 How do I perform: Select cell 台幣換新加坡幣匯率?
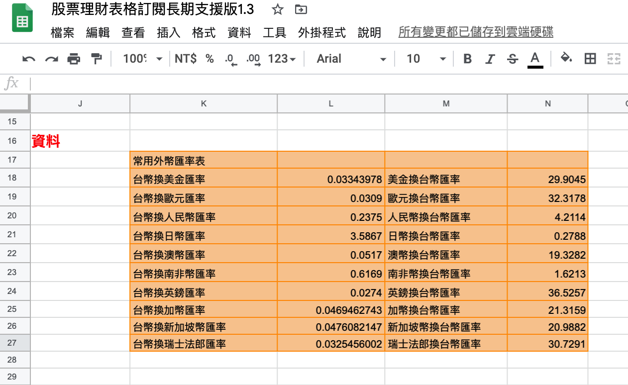click(204, 326)
